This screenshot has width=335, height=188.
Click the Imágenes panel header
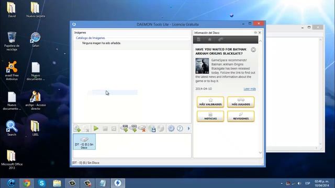[80, 32]
